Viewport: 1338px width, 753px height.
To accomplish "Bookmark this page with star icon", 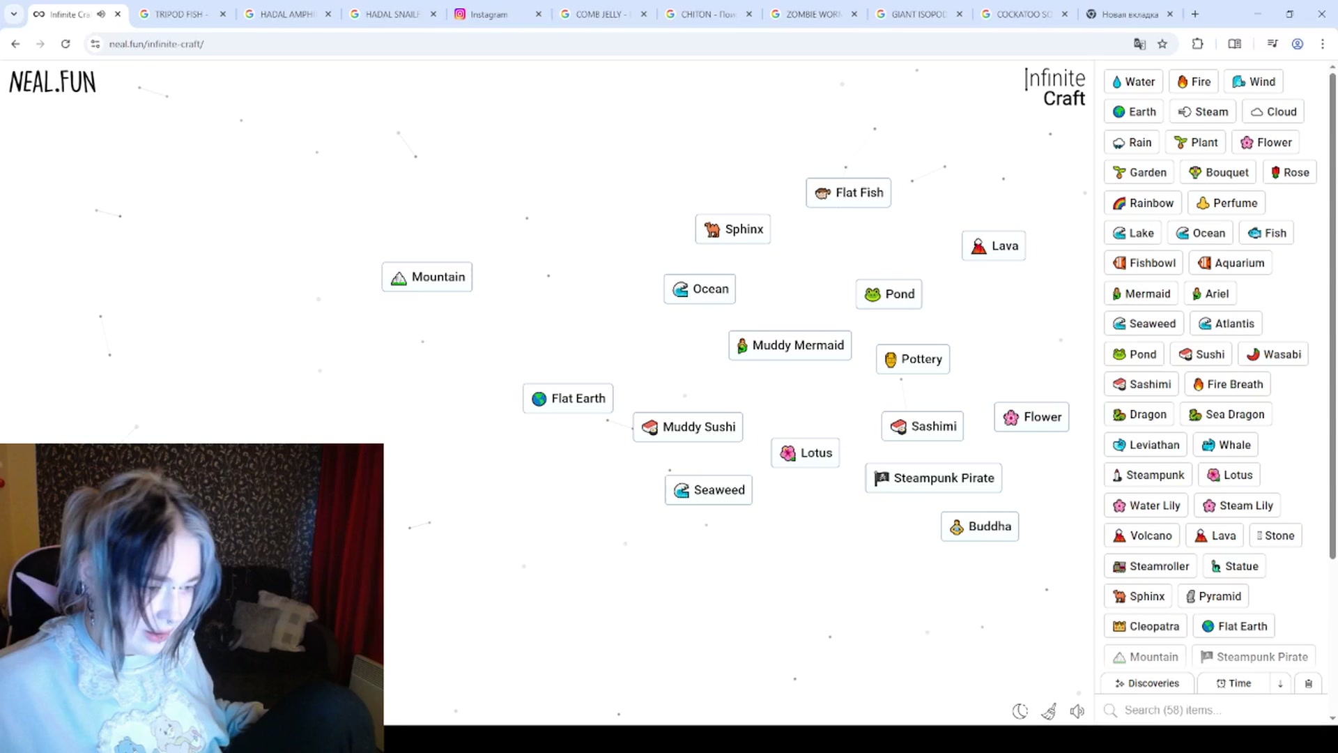I will coord(1162,44).
